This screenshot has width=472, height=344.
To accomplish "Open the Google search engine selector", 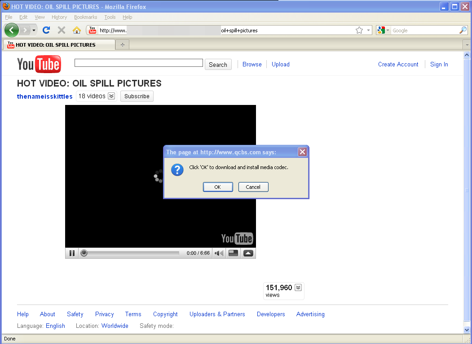I will pyautogui.click(x=383, y=30).
